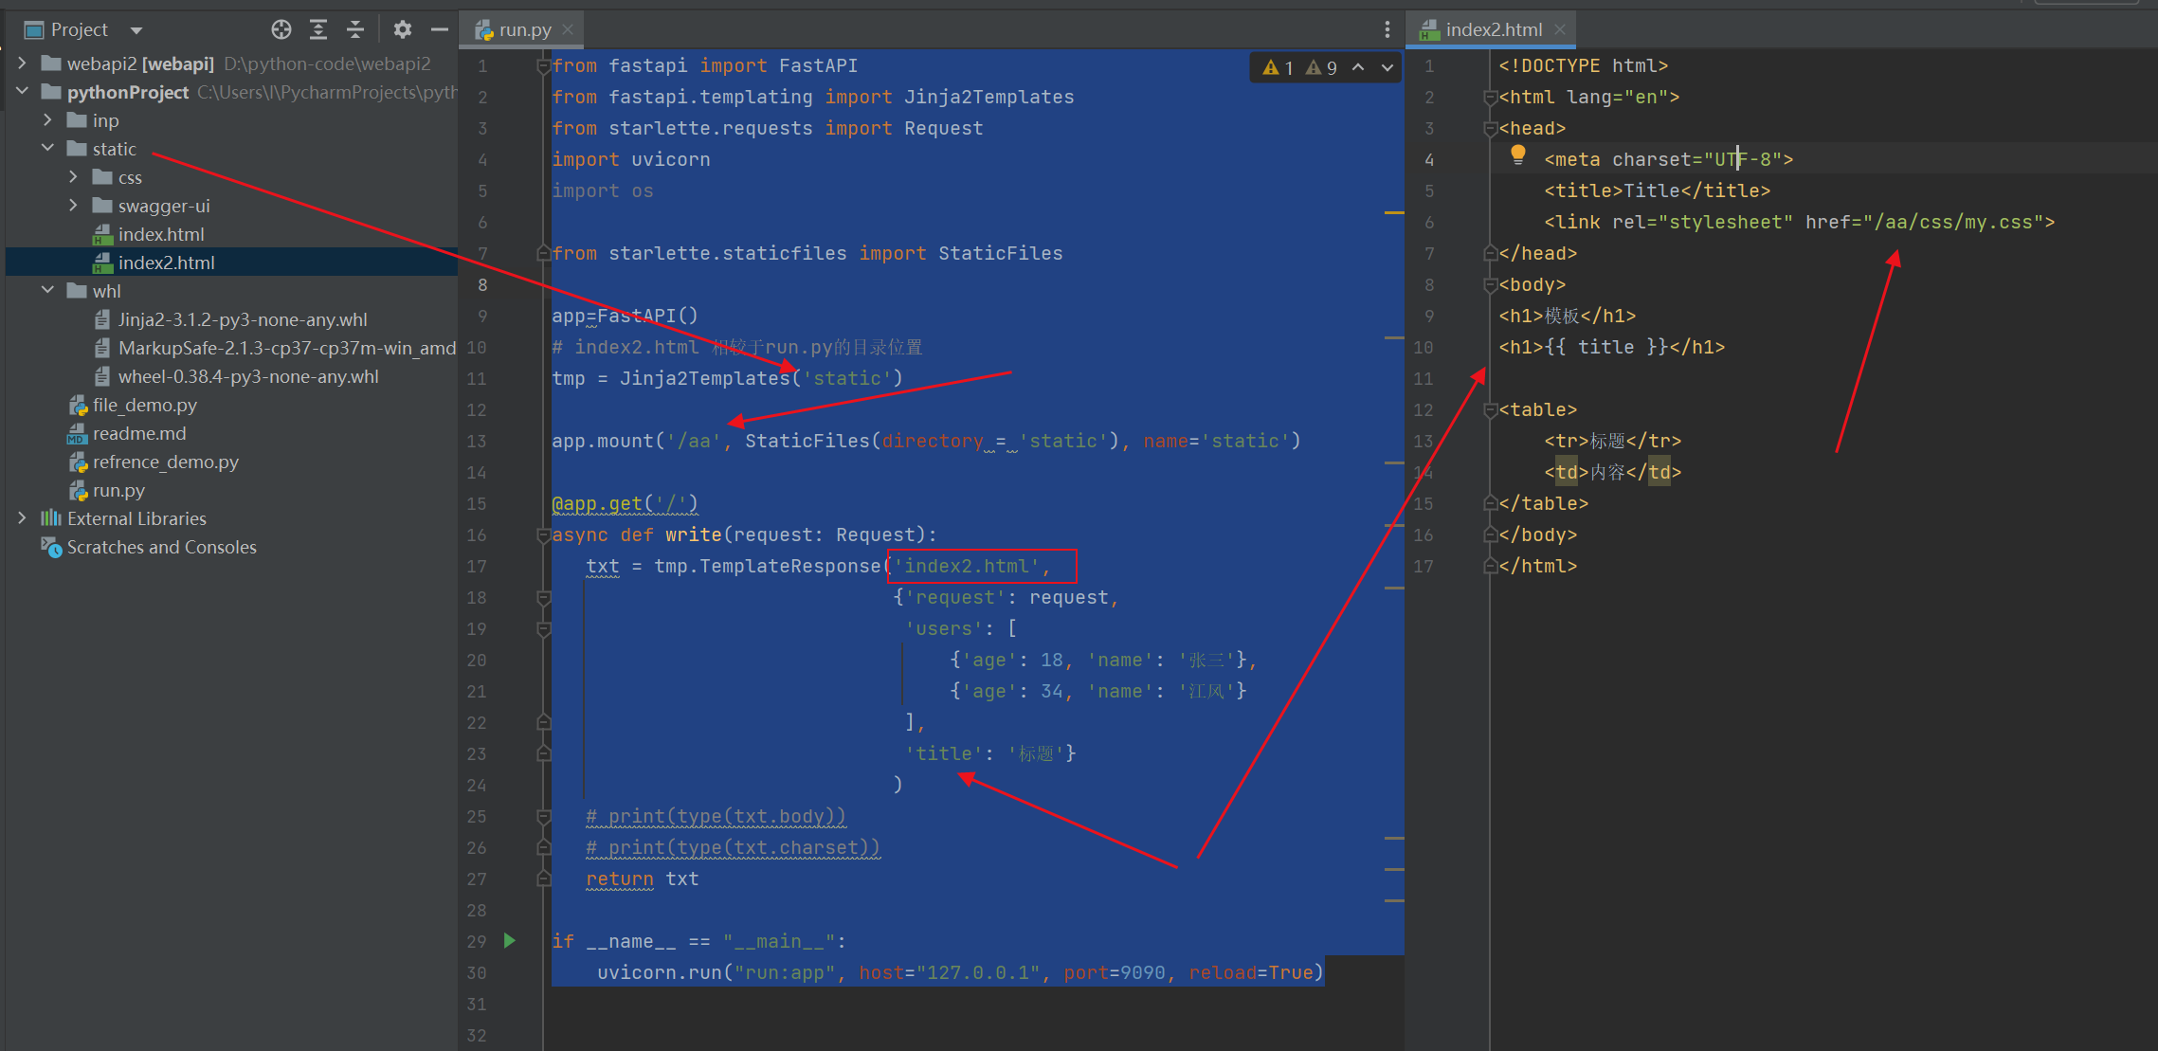Click the locate/select opened file icon

pos(281,29)
